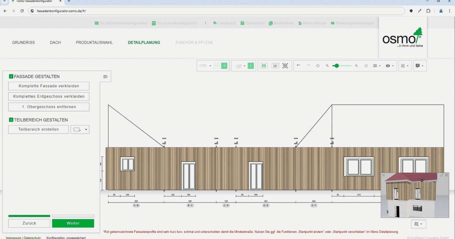Open the Grundriss step
This screenshot has height=239, width=455.
[23, 42]
